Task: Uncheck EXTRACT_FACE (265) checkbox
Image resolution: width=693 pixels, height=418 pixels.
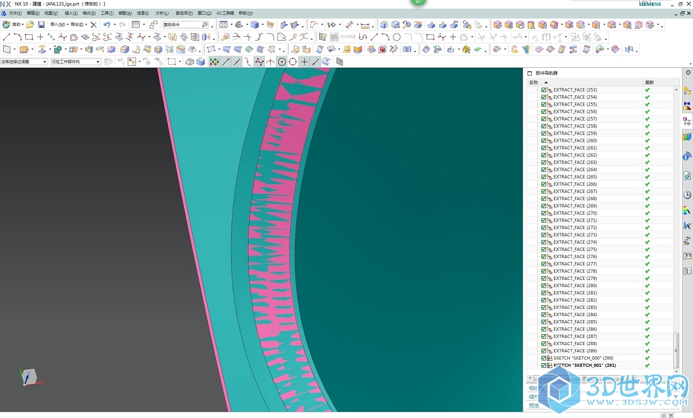Action: coord(544,176)
